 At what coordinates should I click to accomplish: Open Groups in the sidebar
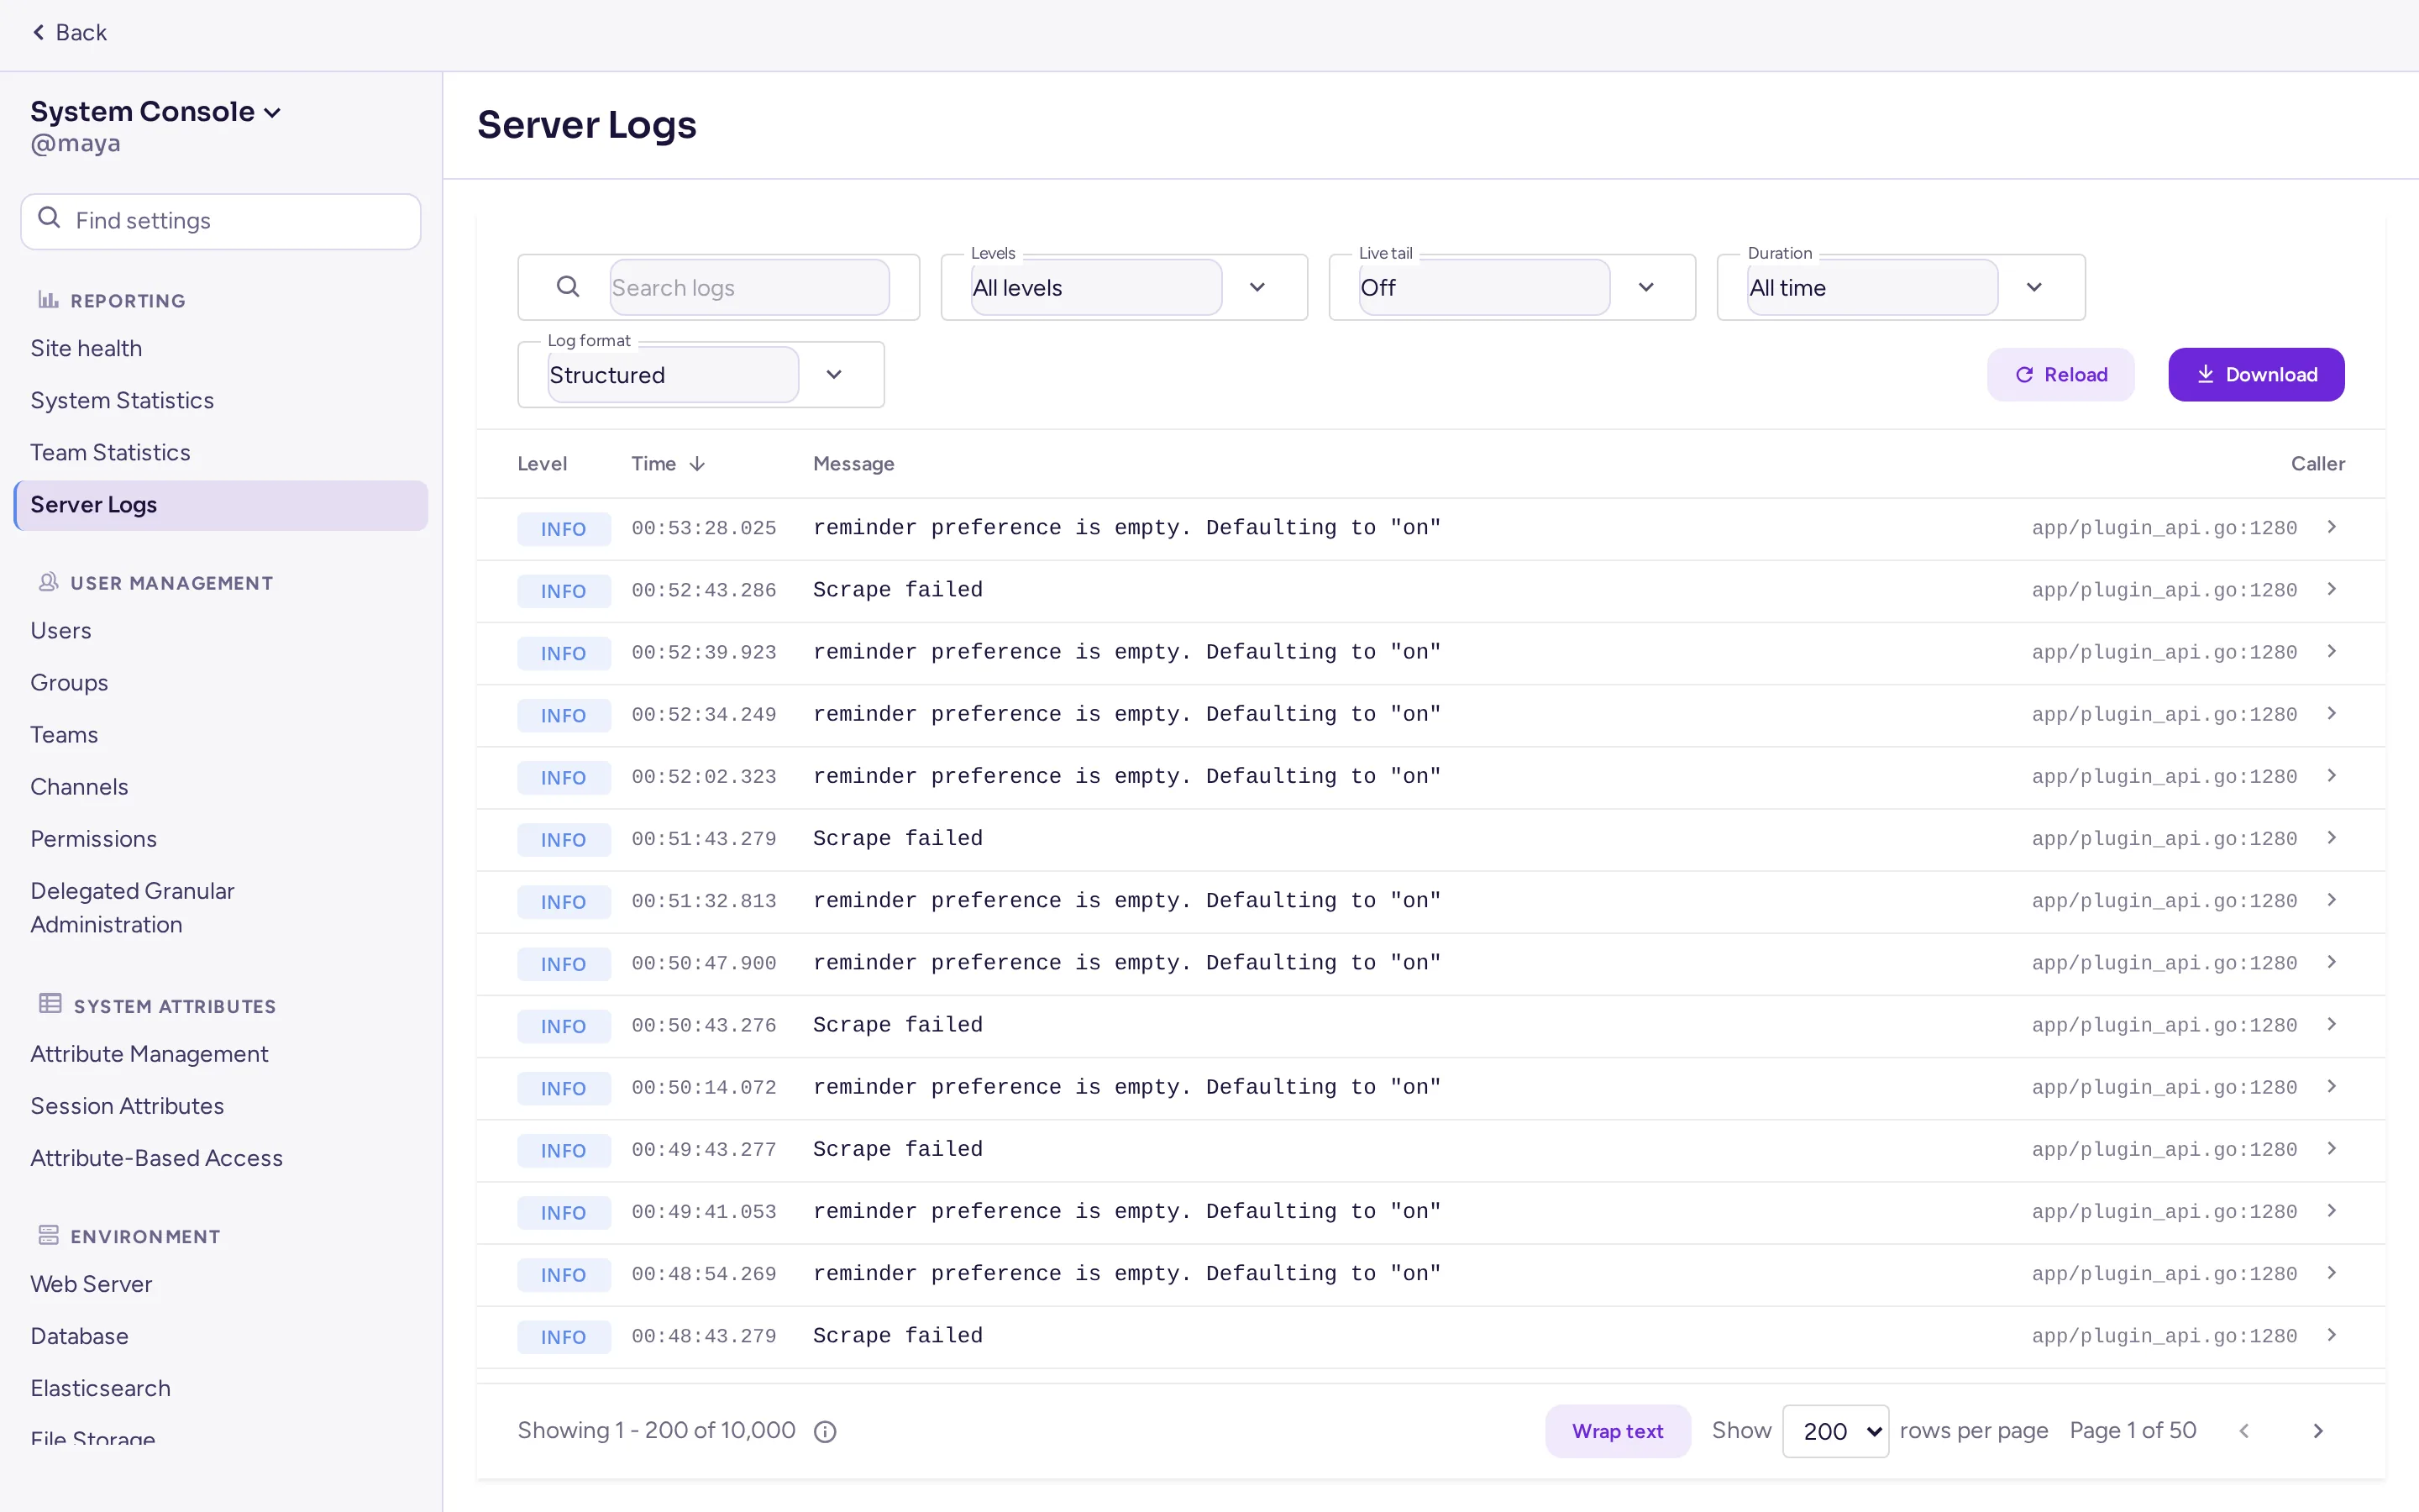[x=69, y=682]
